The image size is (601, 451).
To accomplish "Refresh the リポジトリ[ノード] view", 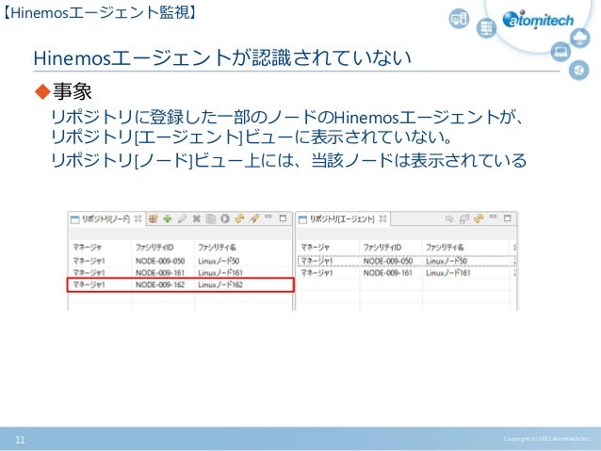I will (239, 218).
